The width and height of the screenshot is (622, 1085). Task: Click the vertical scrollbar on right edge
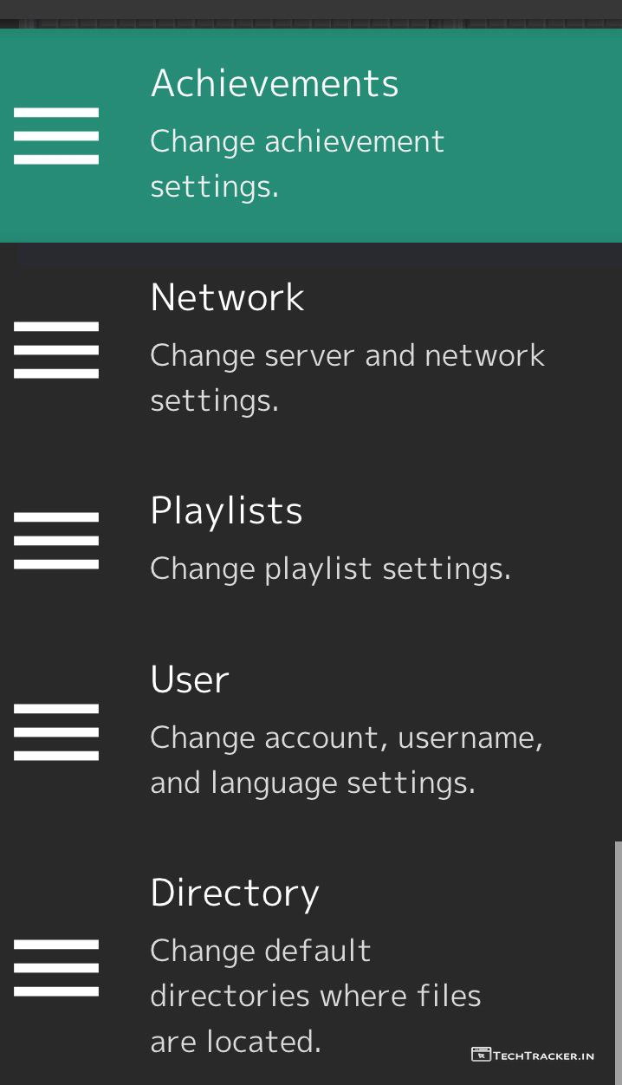click(618, 953)
